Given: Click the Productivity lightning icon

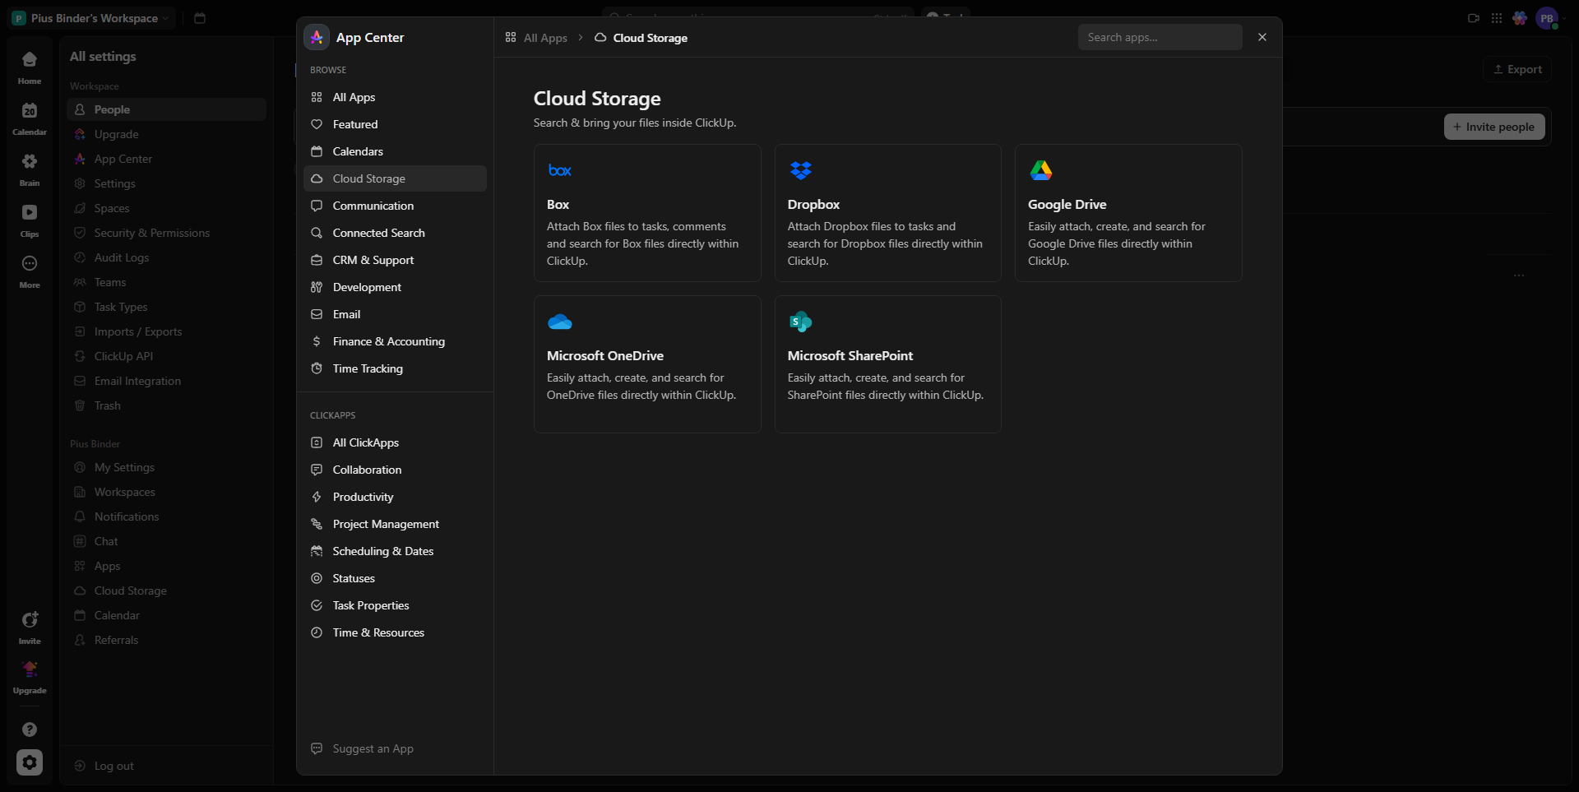Looking at the screenshot, I should [317, 497].
